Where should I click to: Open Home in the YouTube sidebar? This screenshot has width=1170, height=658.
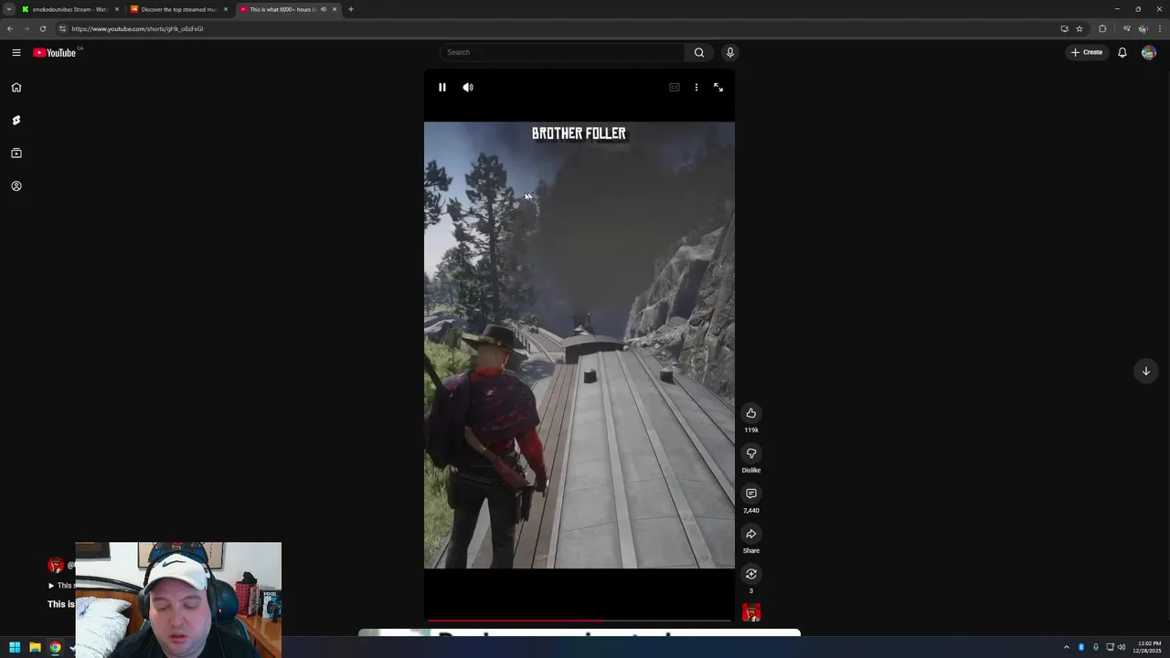16,88
